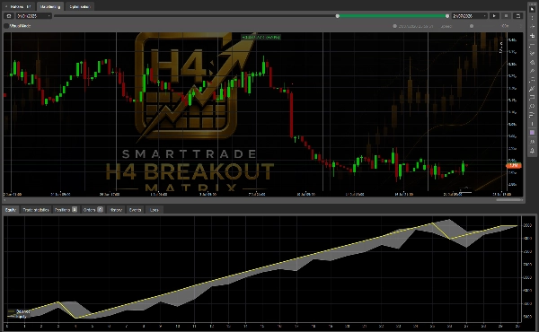The width and height of the screenshot is (539, 332).
Task: Click the bell alert icon in the drawing toolbar
Action: 532,151
